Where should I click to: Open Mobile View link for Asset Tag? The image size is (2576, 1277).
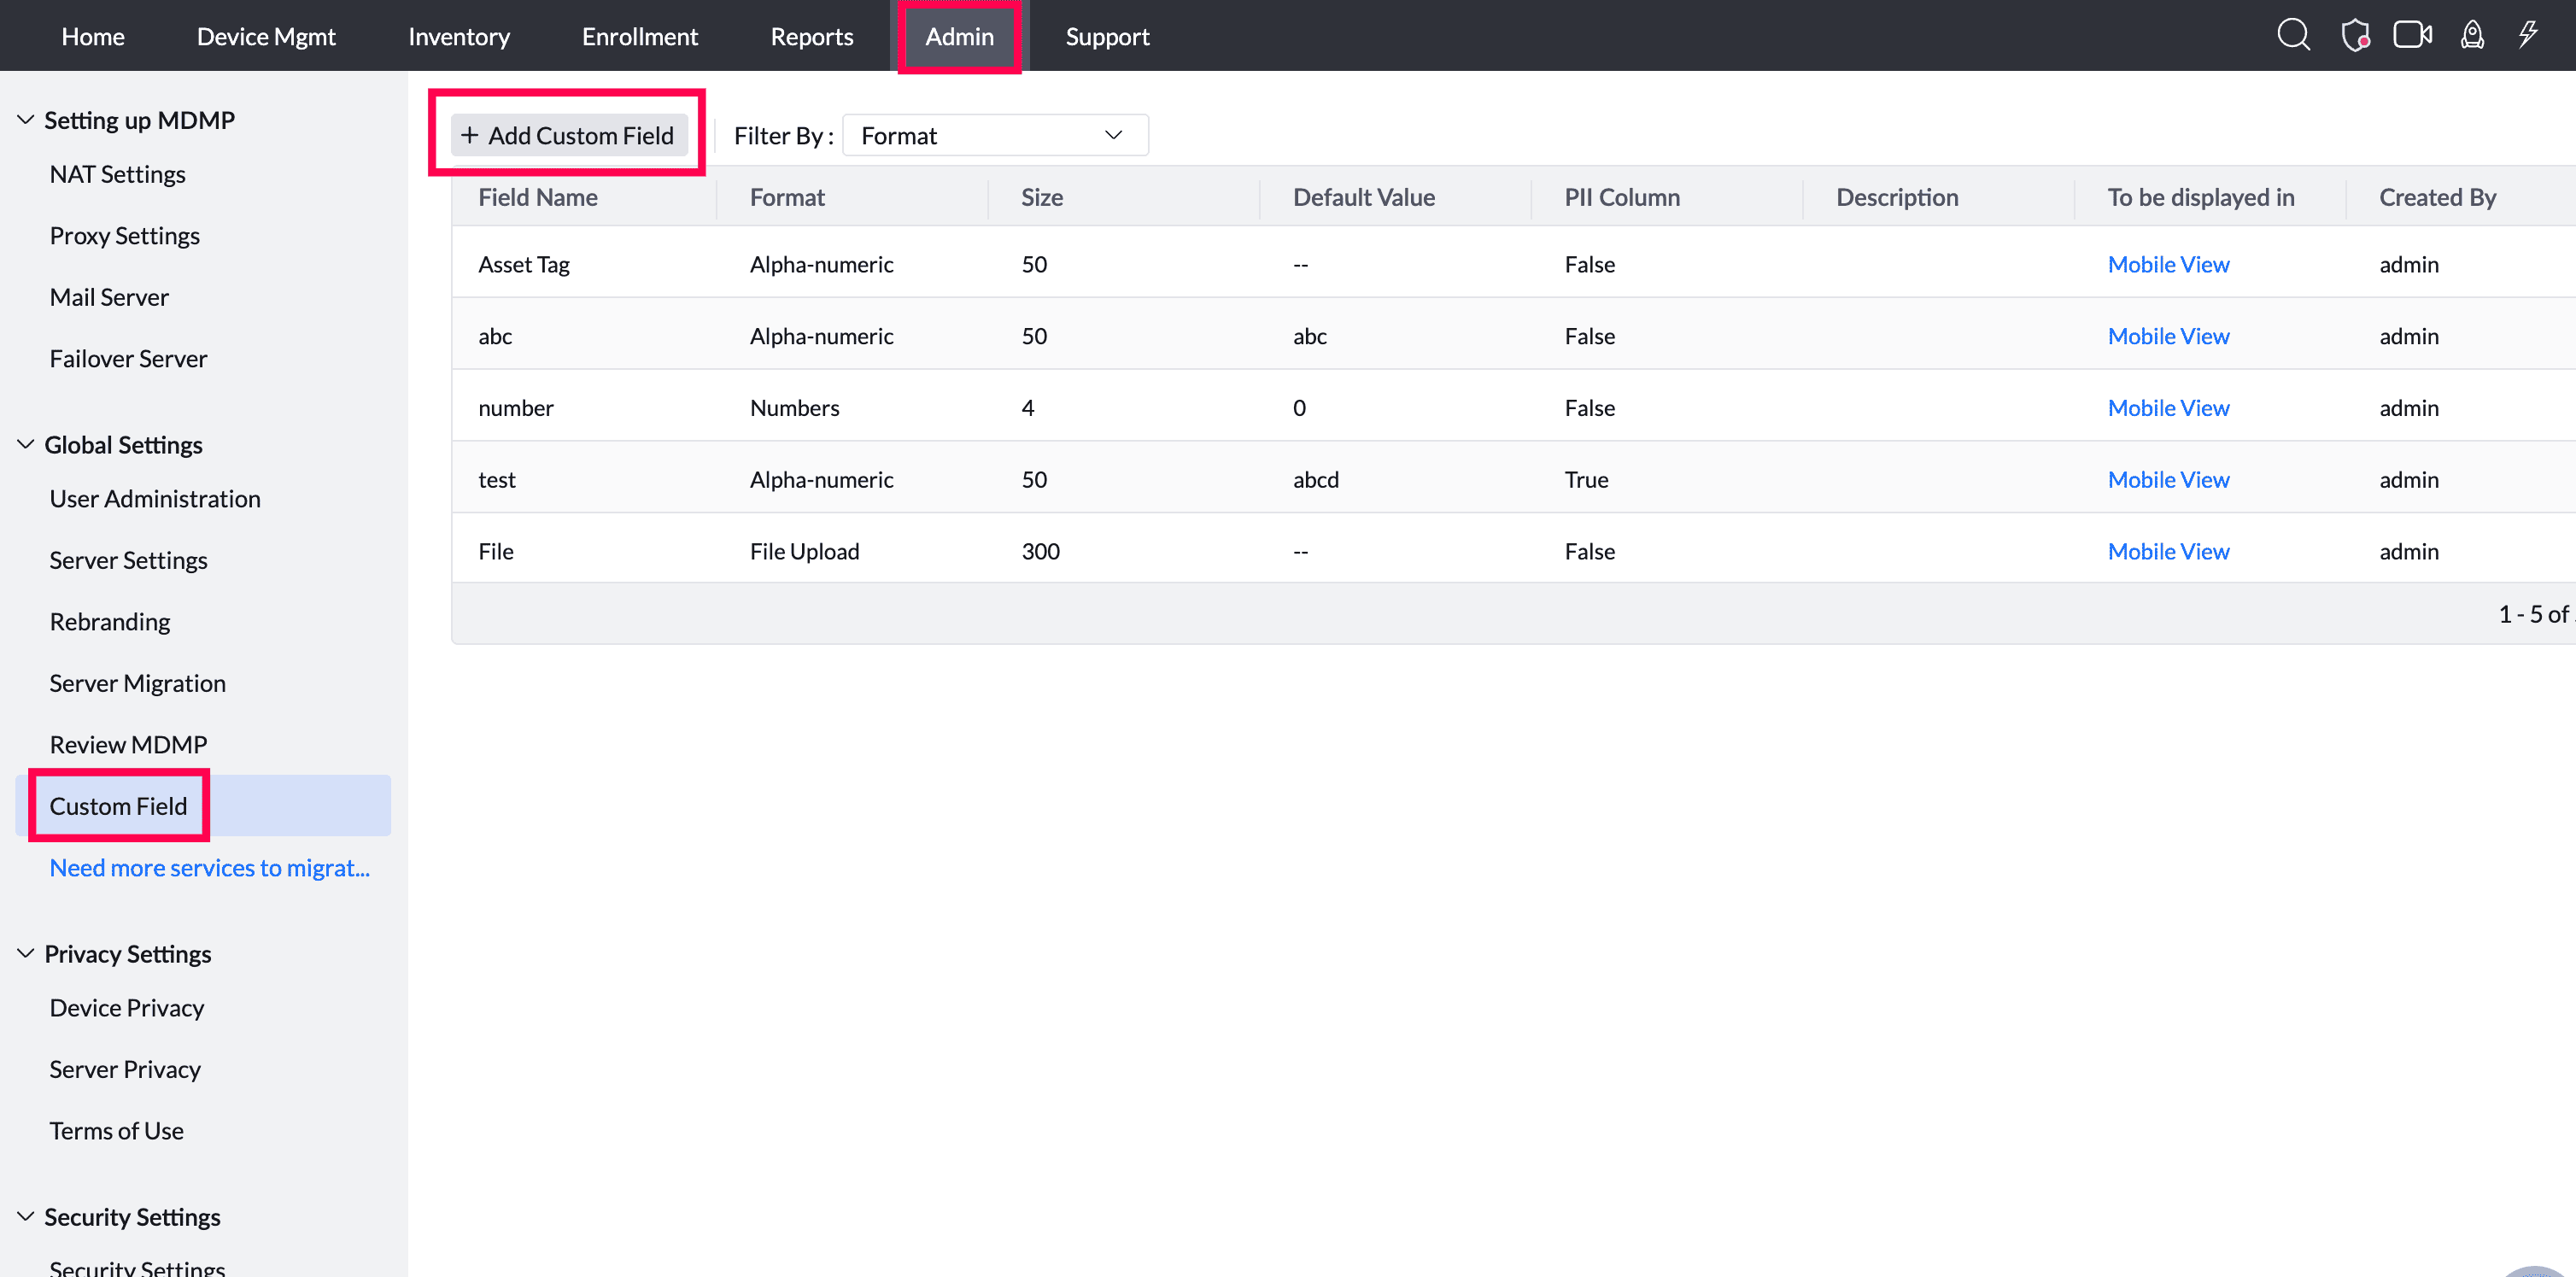coord(2168,264)
